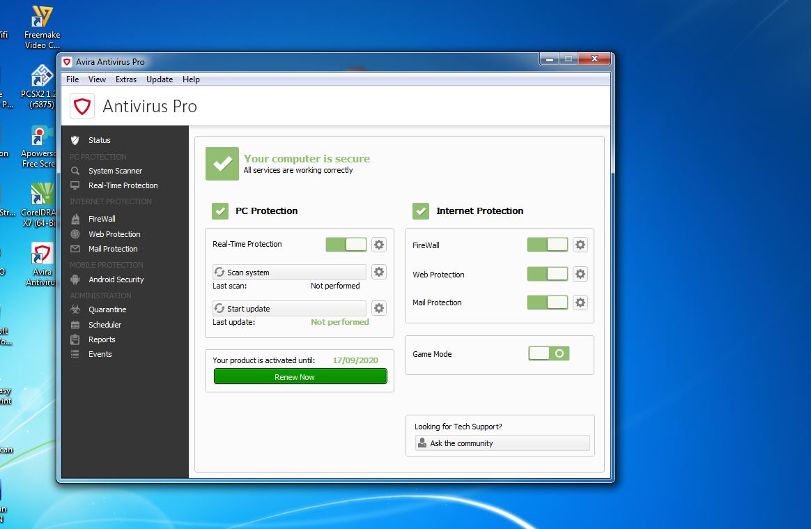Screen dimensions: 811x529
Task: Open the View menu
Action: tap(97, 79)
